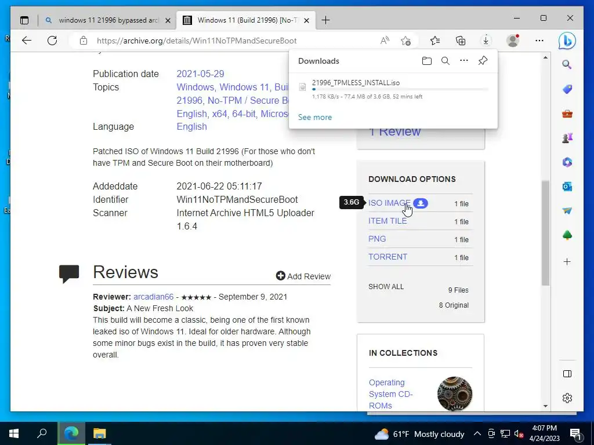Close the windows 11 21996 bypassed search tab

click(168, 20)
